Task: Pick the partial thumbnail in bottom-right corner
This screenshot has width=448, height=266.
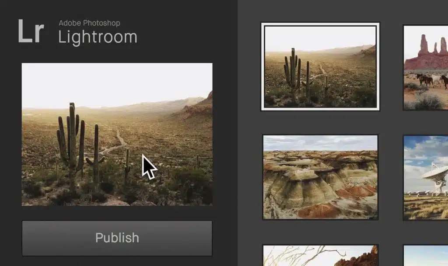Action: (x=425, y=256)
